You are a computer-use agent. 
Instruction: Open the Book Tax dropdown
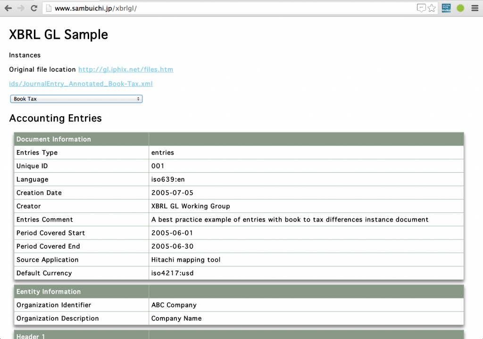coord(76,99)
